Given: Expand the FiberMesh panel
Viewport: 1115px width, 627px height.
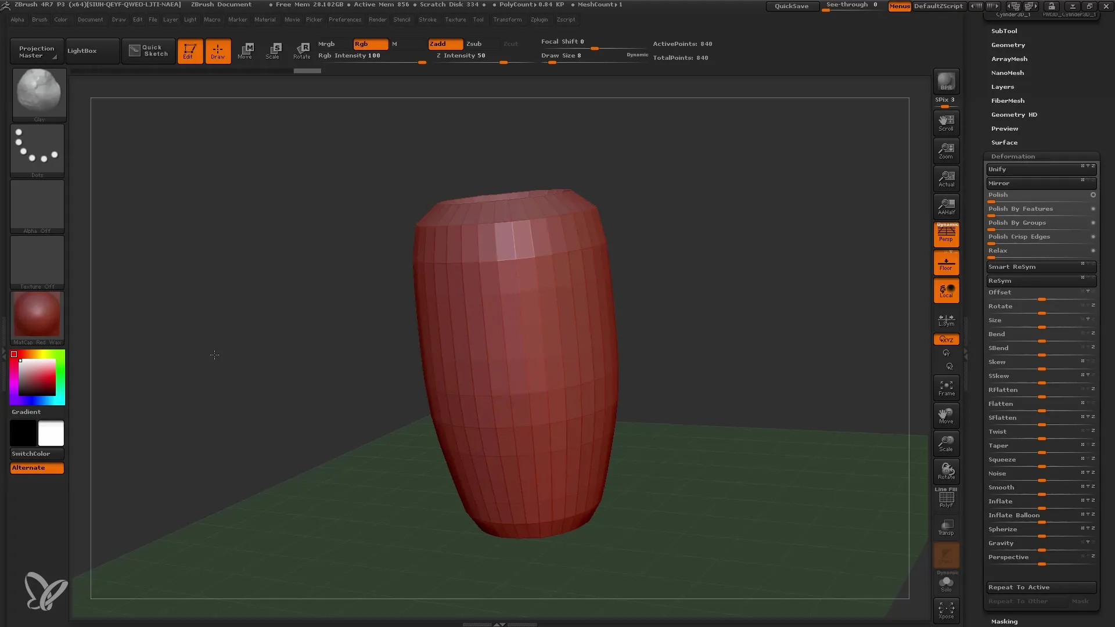Looking at the screenshot, I should 1008,100.
